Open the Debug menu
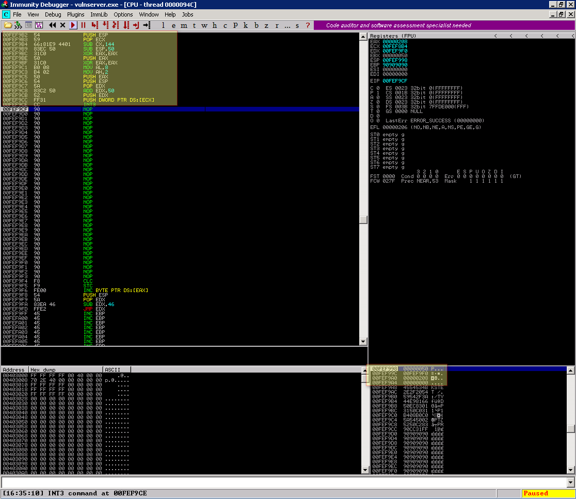The width and height of the screenshot is (576, 499). click(x=53, y=14)
